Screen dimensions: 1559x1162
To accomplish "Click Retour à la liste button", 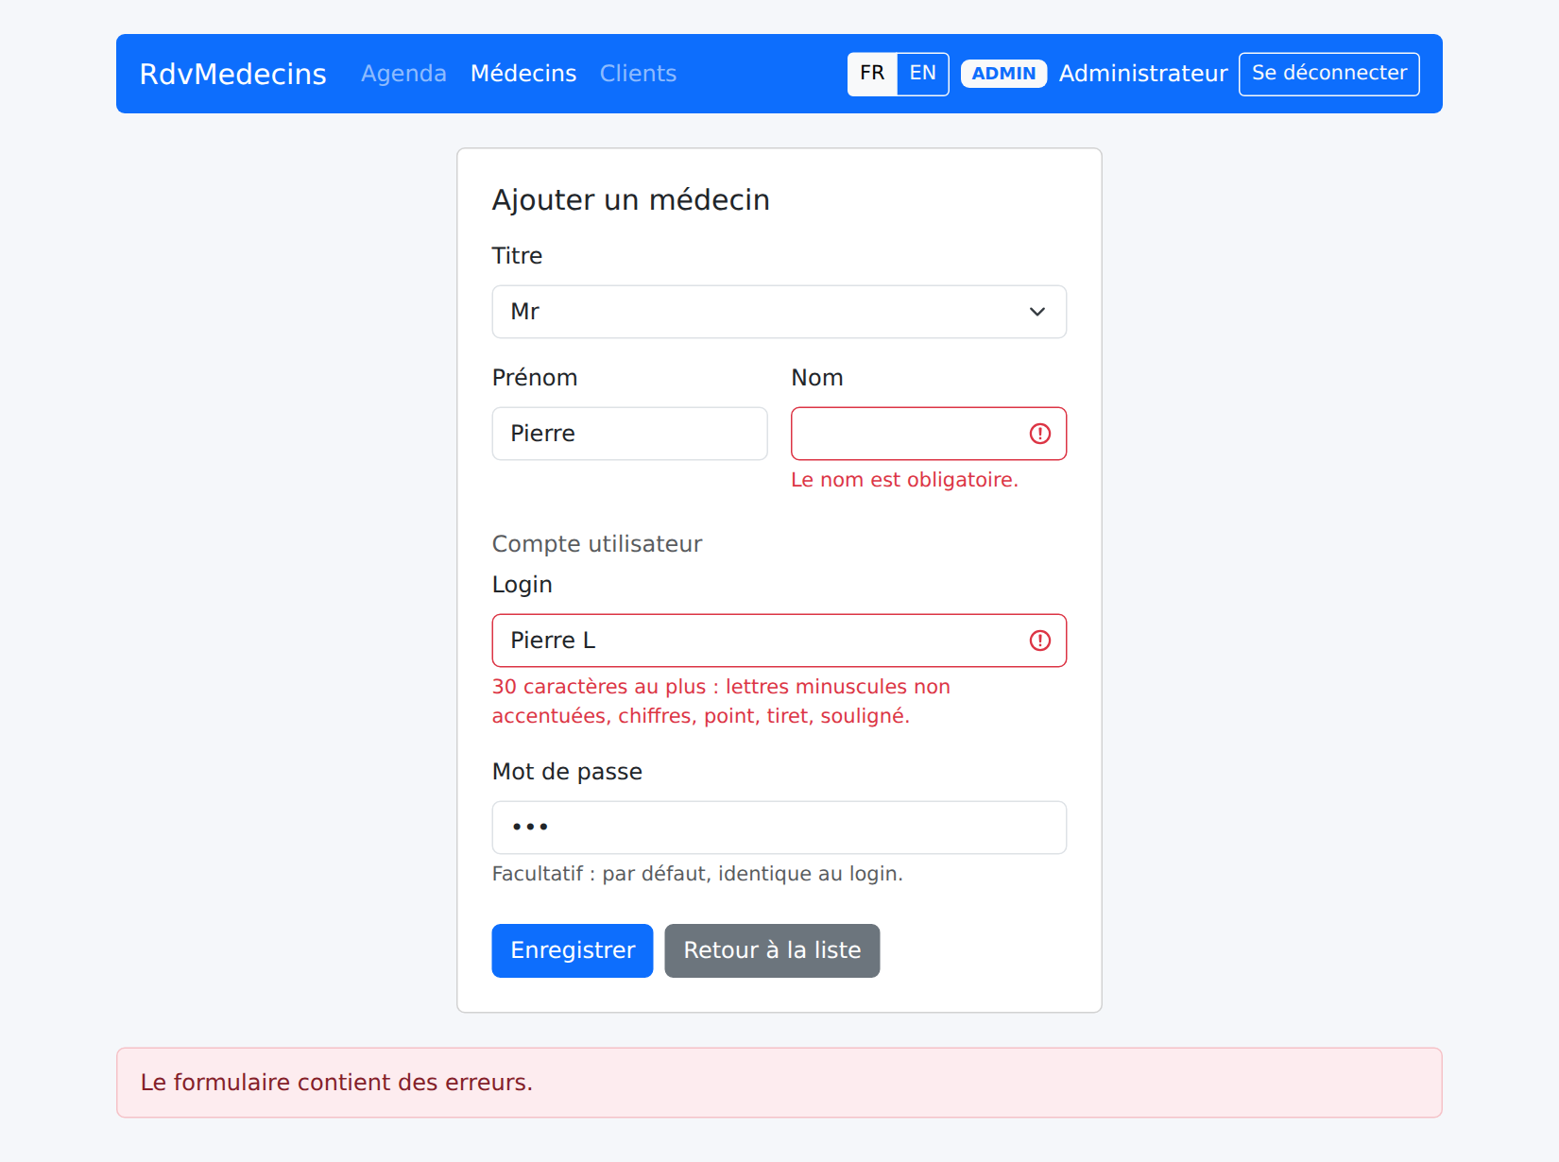I will 772,950.
